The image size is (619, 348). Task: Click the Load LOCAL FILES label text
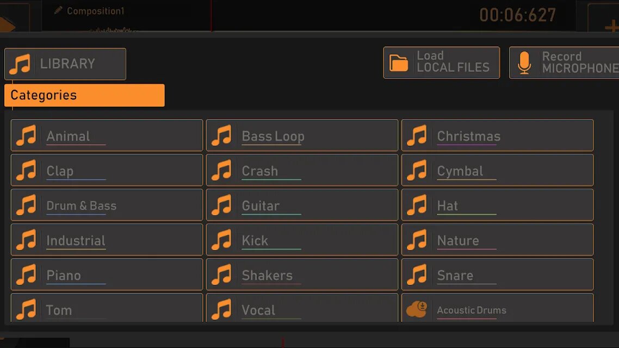tap(453, 61)
